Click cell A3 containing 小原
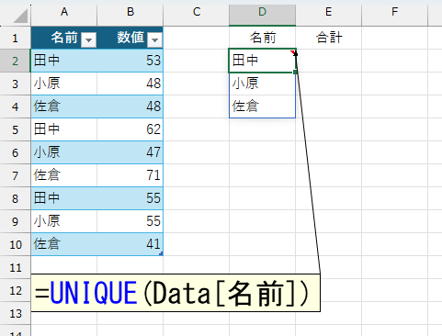The image size is (442, 336). [x=64, y=84]
